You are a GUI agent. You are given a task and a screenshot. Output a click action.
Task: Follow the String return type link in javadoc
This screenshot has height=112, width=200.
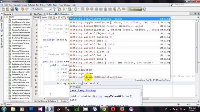pos(97,96)
